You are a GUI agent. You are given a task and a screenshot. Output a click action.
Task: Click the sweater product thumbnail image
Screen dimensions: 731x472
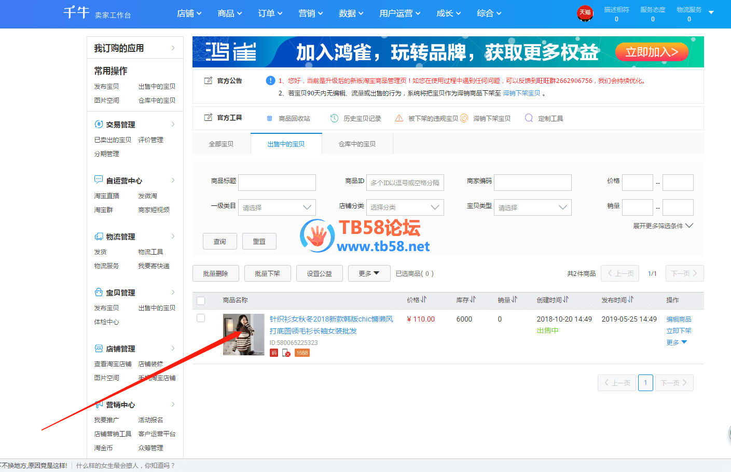pos(243,335)
